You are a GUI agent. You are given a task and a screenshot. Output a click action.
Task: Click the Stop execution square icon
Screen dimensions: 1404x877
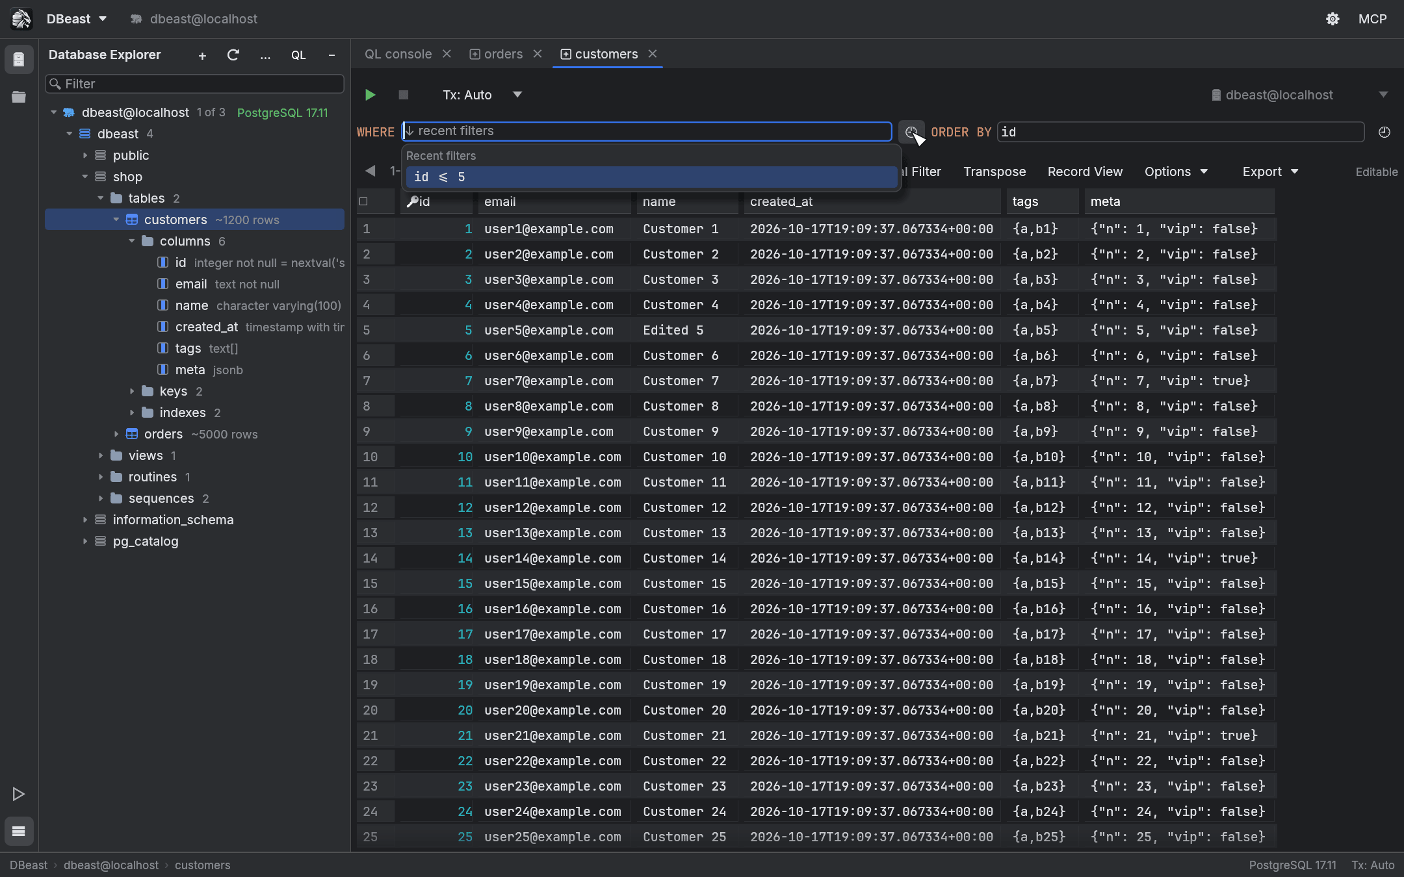pos(404,95)
